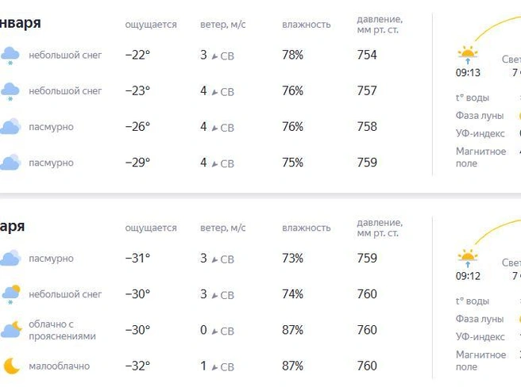The image size is (521, 391).
Task: Click the lower давление, мм рт. ст. header
Action: (380, 228)
